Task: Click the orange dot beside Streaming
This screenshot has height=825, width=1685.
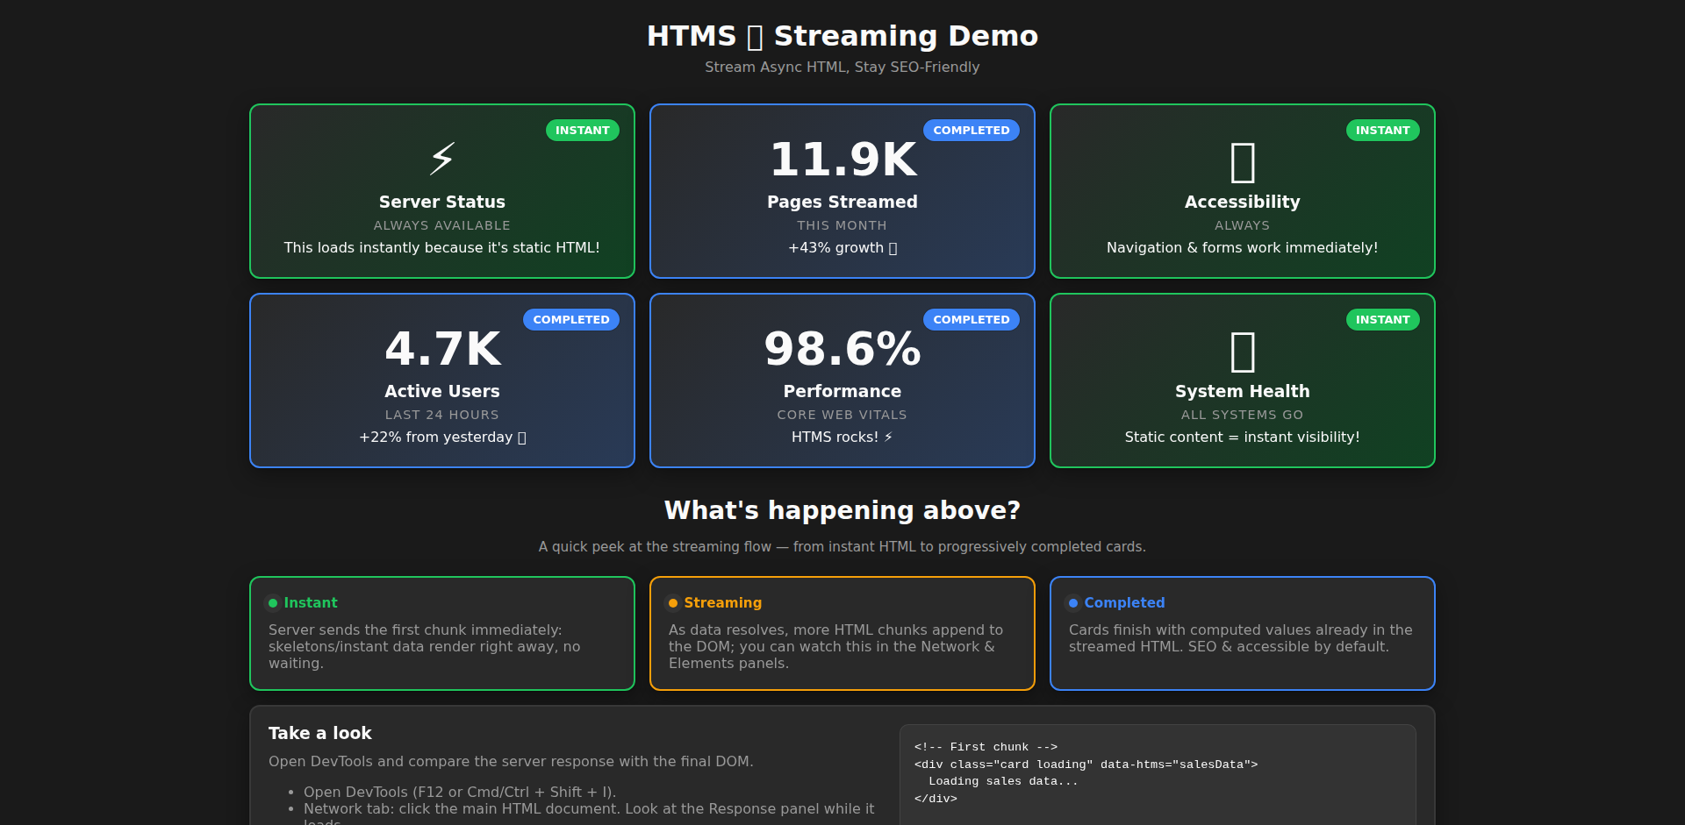Action: coord(673,603)
